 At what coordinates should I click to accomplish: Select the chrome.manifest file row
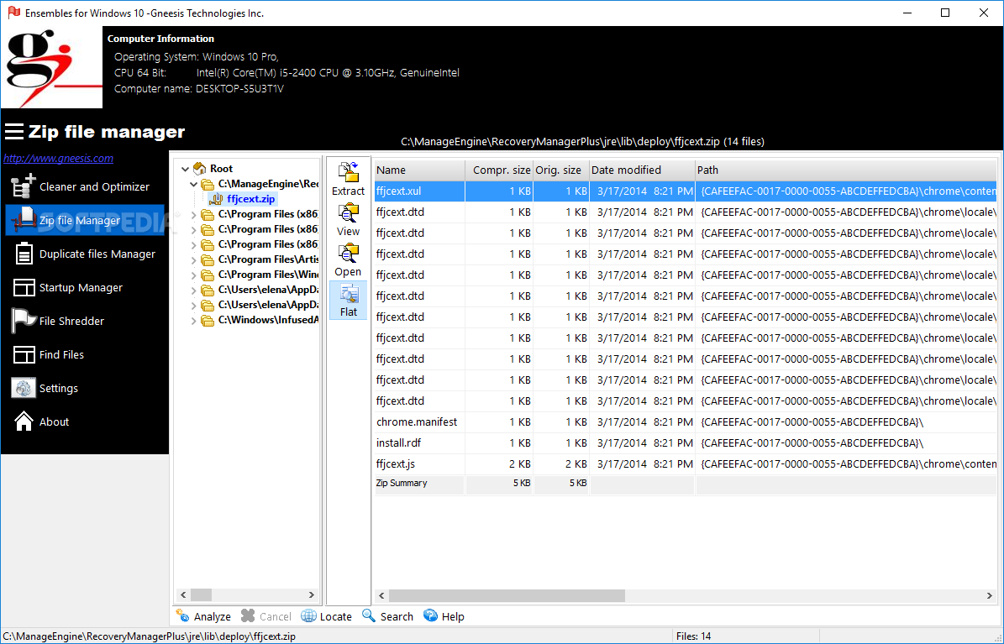(685, 421)
